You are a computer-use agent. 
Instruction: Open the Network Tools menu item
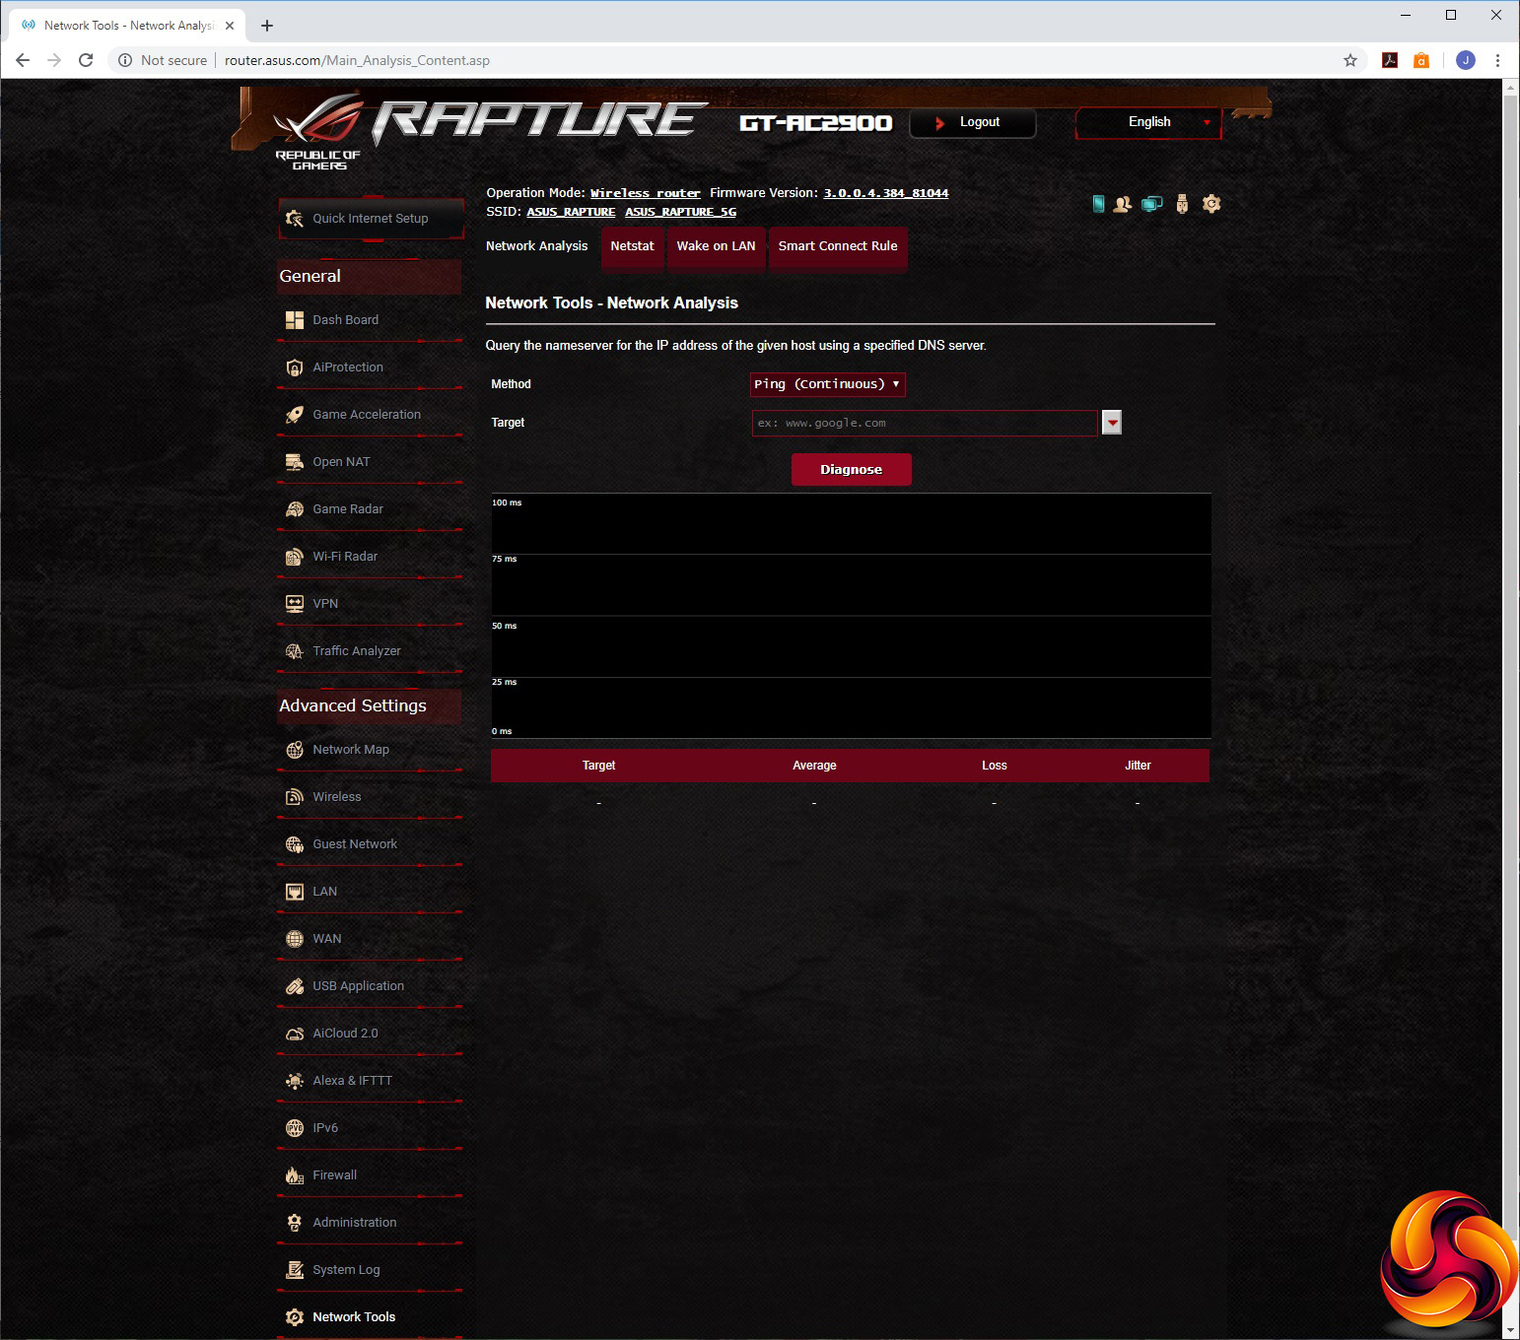[x=354, y=1317]
